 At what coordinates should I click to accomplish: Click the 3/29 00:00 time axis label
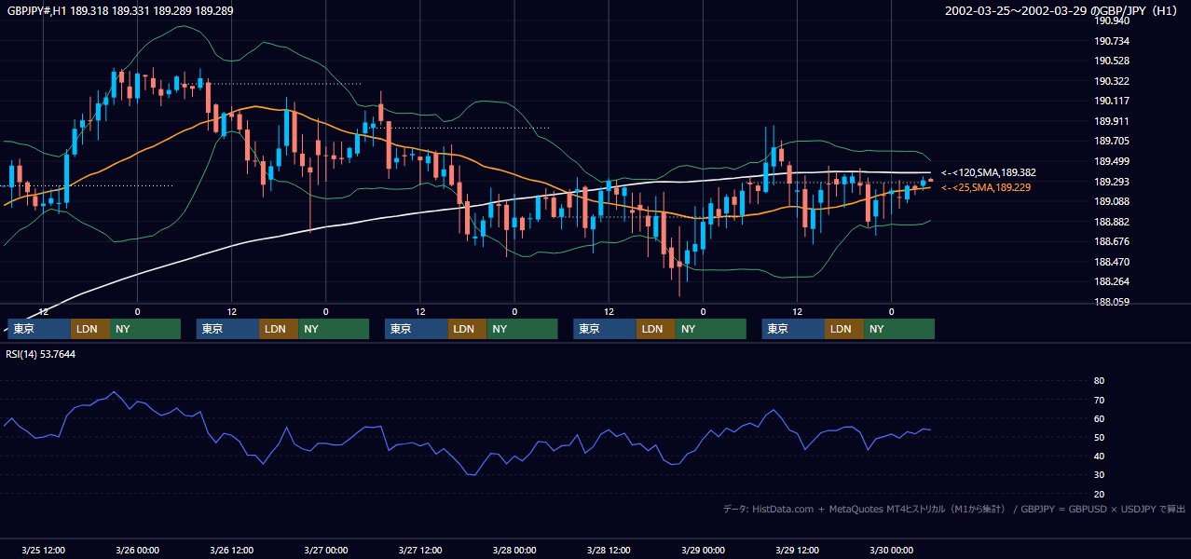[703, 550]
